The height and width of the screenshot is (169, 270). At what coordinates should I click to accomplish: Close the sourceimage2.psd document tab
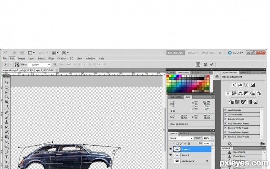(57, 70)
